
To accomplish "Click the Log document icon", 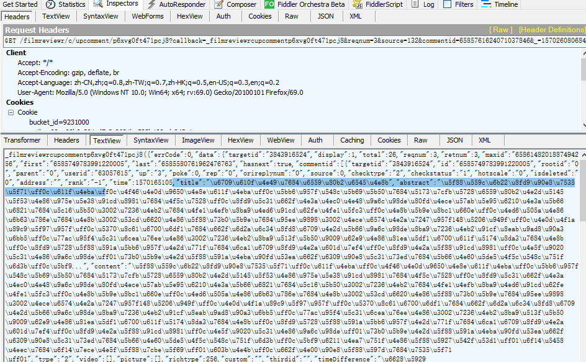I will coord(415,4).
